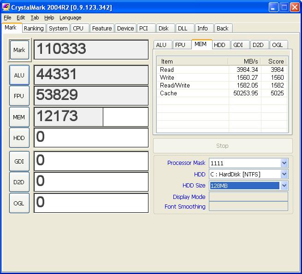This screenshot has height=274, width=302.
Task: Click the MEM score progress bar 12173
Action: (91, 117)
